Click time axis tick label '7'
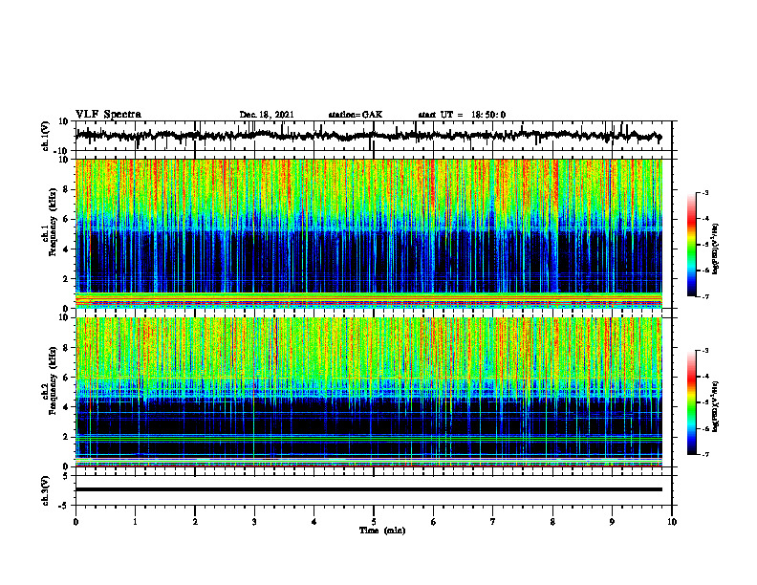The height and width of the screenshot is (585, 757). coord(493,522)
